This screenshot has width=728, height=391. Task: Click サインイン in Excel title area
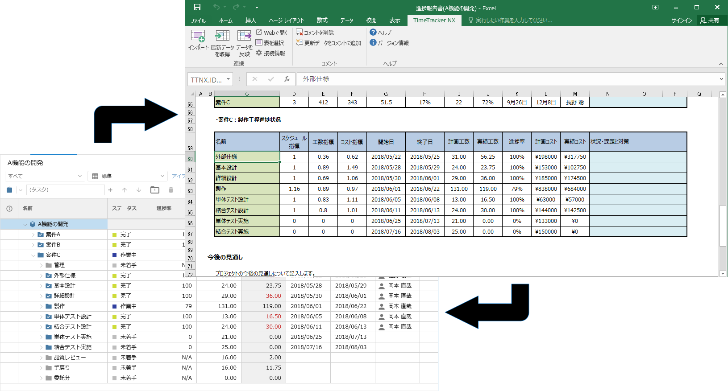(x=682, y=21)
